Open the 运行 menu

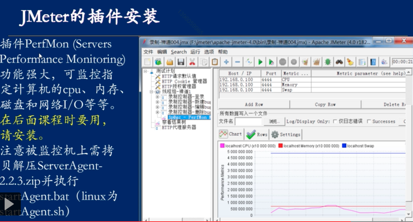(x=195, y=52)
